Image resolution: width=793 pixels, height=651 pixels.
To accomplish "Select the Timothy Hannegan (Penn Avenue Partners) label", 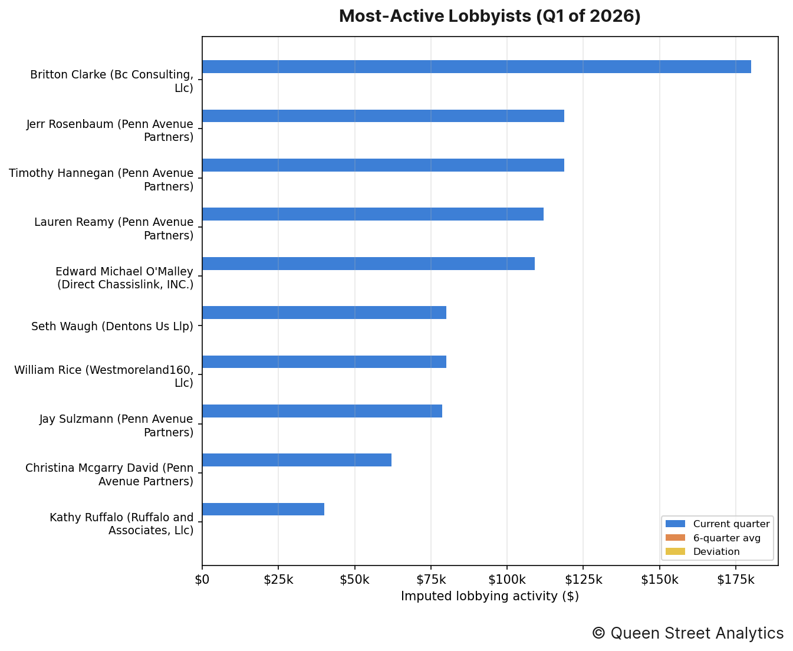I will (x=101, y=180).
